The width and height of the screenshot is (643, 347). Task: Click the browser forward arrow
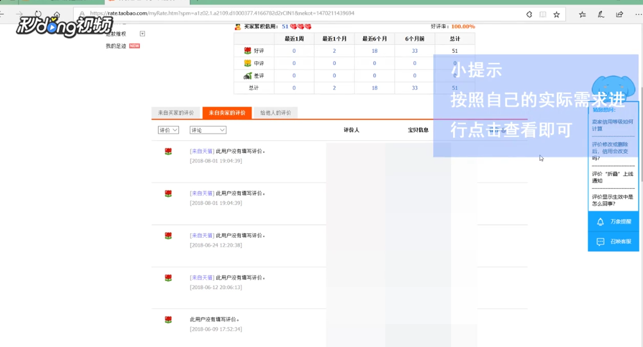pyautogui.click(x=19, y=14)
